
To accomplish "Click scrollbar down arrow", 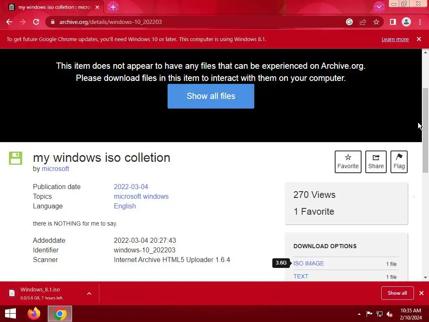I will tap(425, 278).
